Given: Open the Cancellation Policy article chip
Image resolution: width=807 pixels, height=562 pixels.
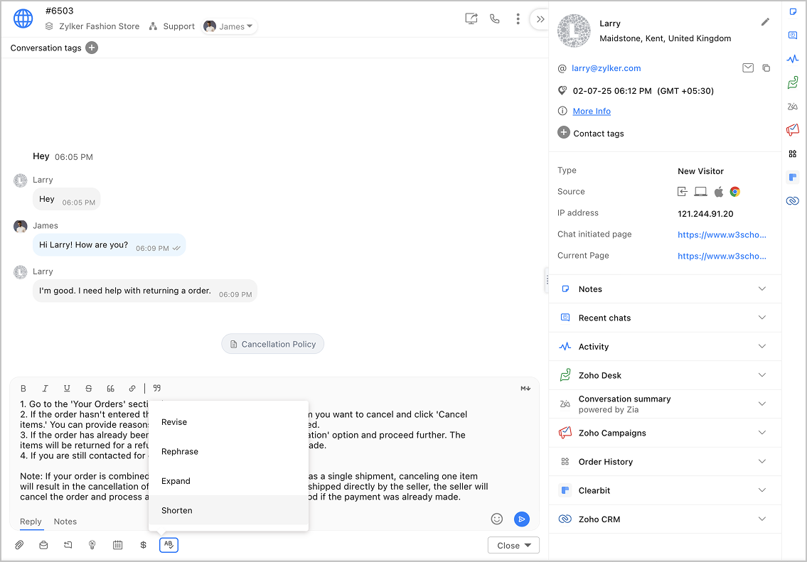Looking at the screenshot, I should point(273,344).
